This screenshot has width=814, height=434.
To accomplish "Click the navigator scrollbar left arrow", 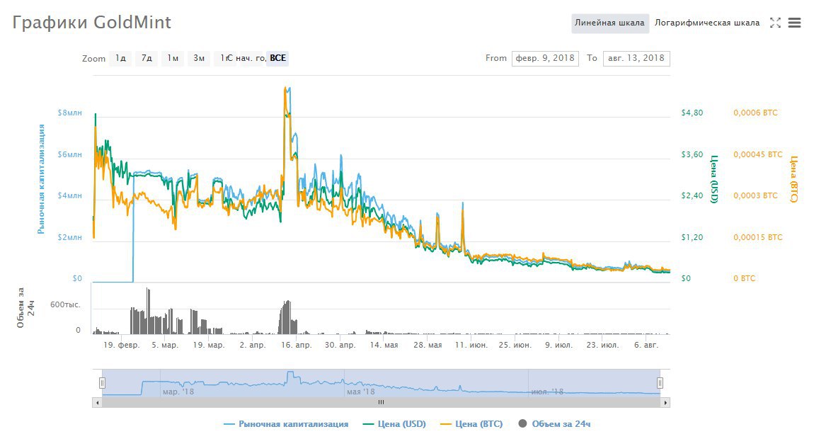I will click(97, 402).
